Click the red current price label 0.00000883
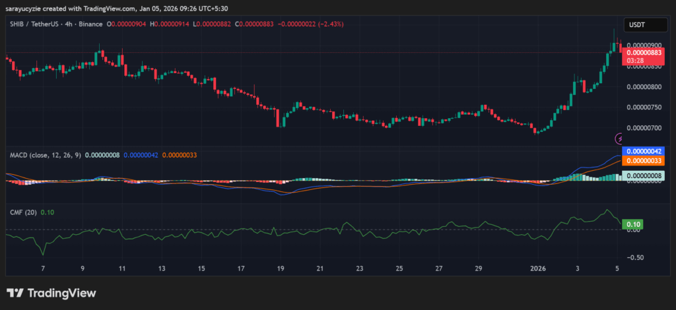This screenshot has height=310, width=676. (644, 52)
